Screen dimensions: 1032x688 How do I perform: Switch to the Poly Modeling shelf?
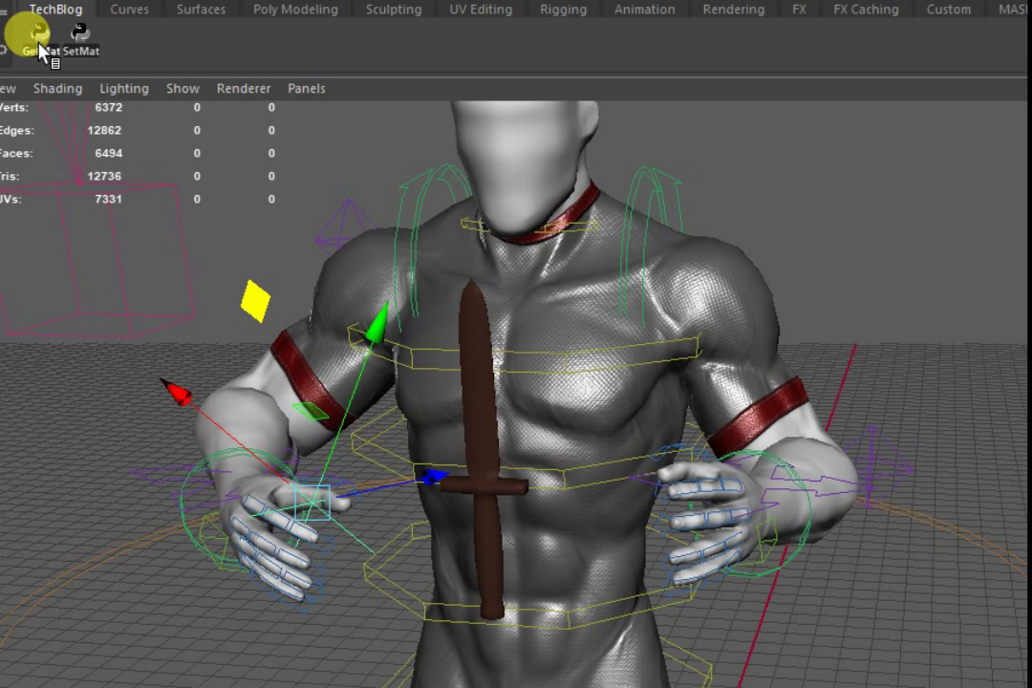click(x=295, y=10)
